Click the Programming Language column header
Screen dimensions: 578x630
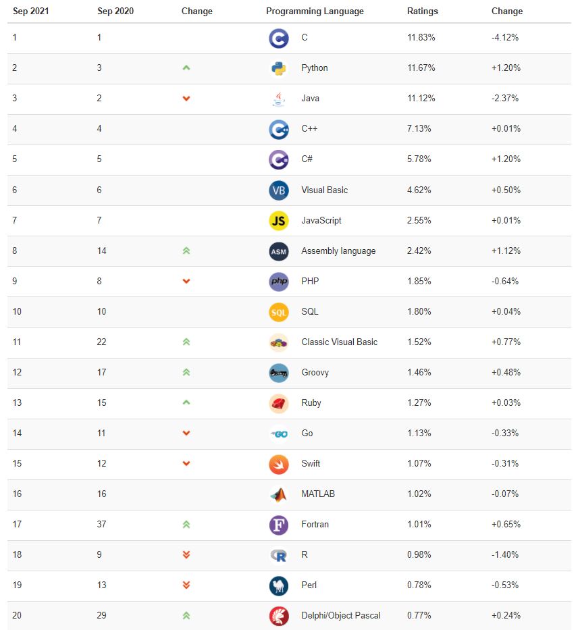(315, 11)
